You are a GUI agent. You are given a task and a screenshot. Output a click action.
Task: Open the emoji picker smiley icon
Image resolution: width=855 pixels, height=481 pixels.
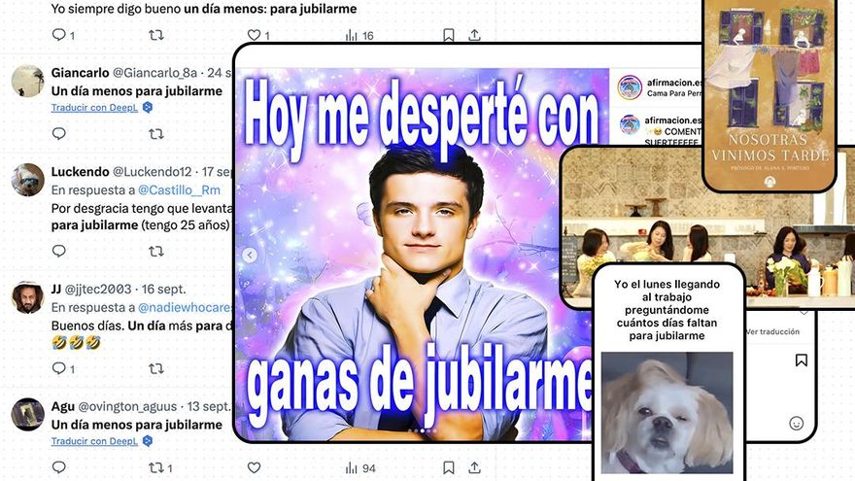pyautogui.click(x=796, y=424)
